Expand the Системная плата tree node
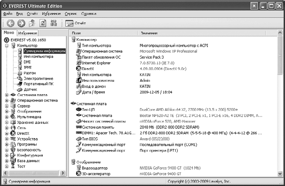 point(7,95)
